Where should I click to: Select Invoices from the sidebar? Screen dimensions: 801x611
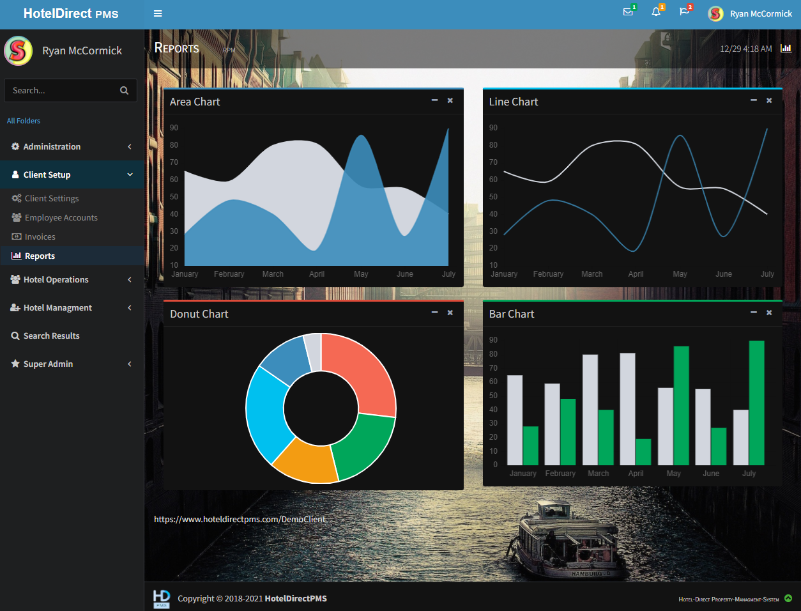coord(40,236)
